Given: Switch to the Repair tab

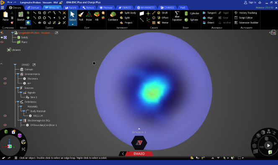Looking at the screenshot, I should click(x=88, y=8).
